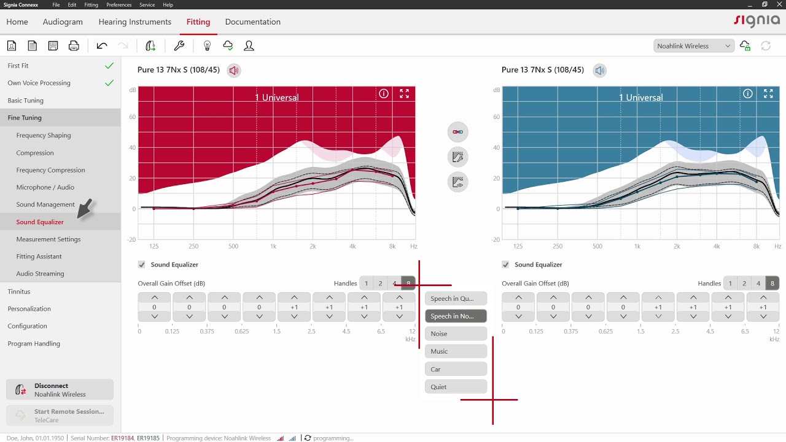Click Disconnect Noahlink Wireless button
Image resolution: width=786 pixels, height=442 pixels.
(x=60, y=390)
